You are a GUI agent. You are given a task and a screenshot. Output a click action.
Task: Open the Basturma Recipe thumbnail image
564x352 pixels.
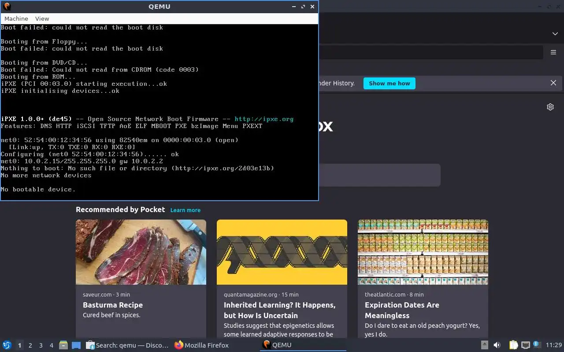tap(141, 252)
